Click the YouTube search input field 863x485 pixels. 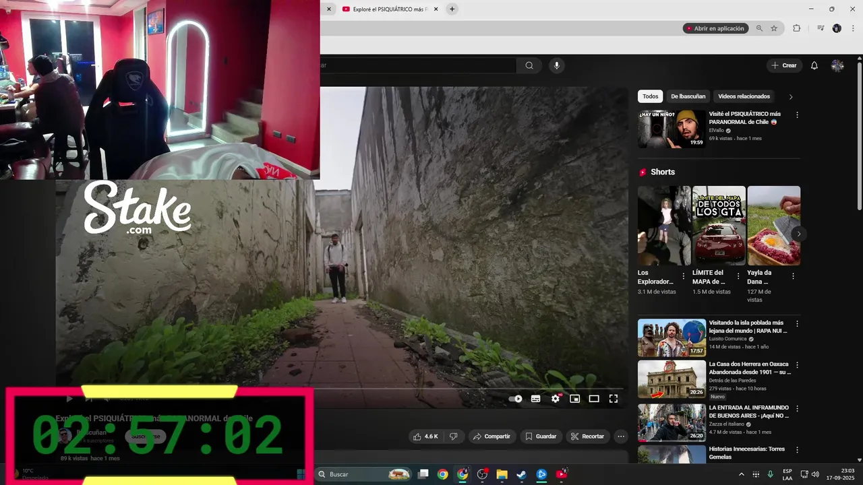(x=418, y=65)
